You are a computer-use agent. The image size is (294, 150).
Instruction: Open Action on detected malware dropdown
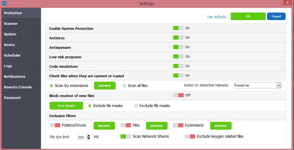point(278,85)
